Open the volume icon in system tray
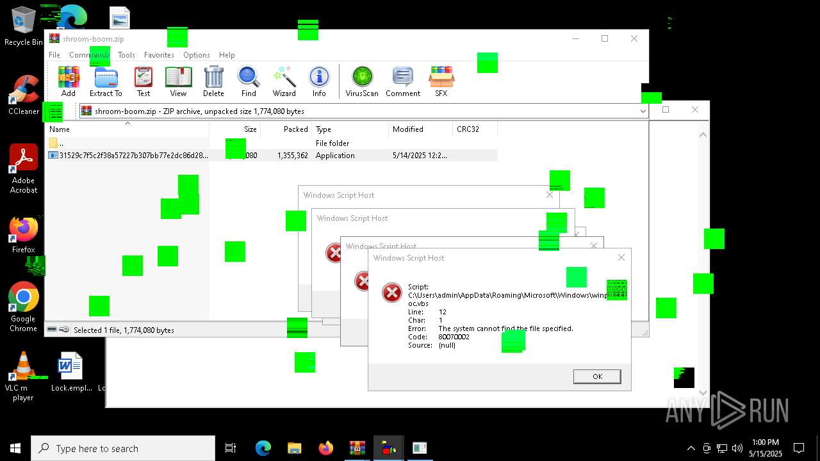 (x=737, y=448)
